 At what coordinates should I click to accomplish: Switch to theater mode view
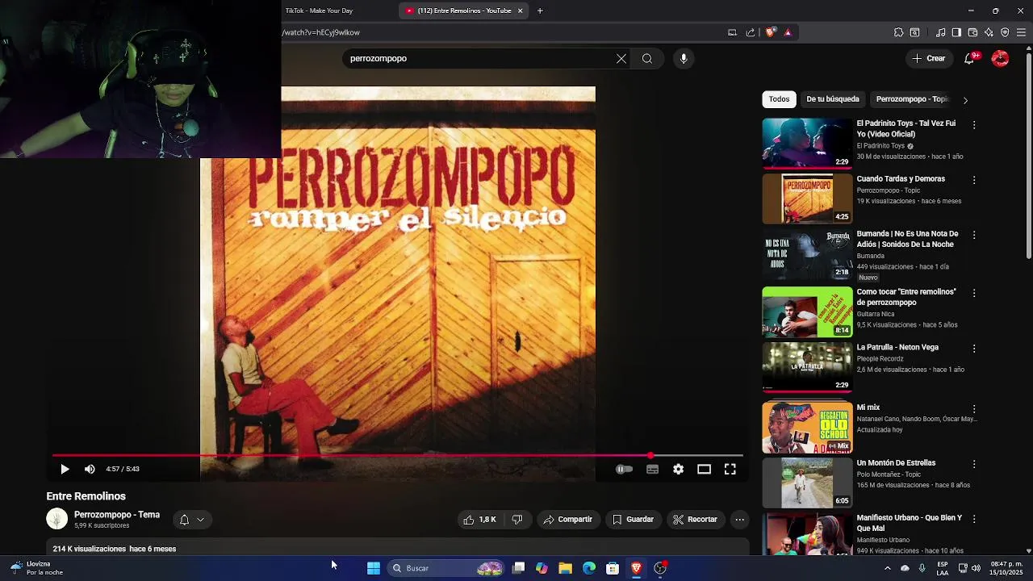[704, 469]
